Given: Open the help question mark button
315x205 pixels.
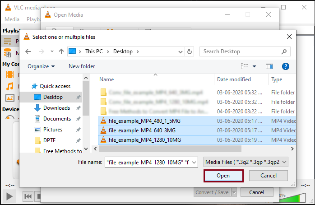Looking at the screenshot, I should [x=286, y=66].
